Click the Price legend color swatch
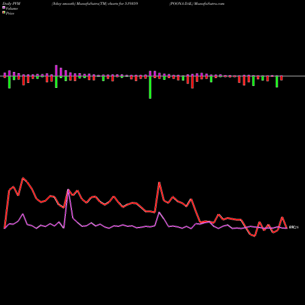 pyautogui.click(x=4, y=13)
